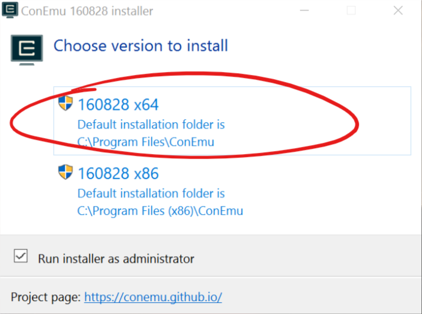
Task: Click "Default installation folder is" under x86
Action: [151, 194]
